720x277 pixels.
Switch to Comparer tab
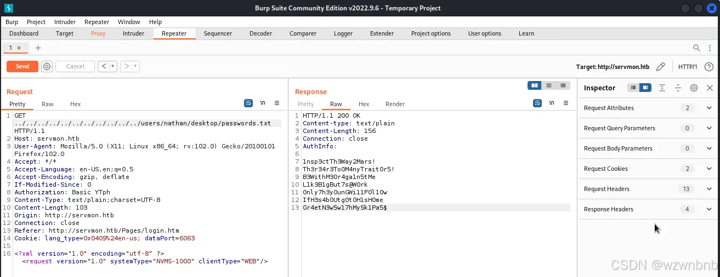303,33
